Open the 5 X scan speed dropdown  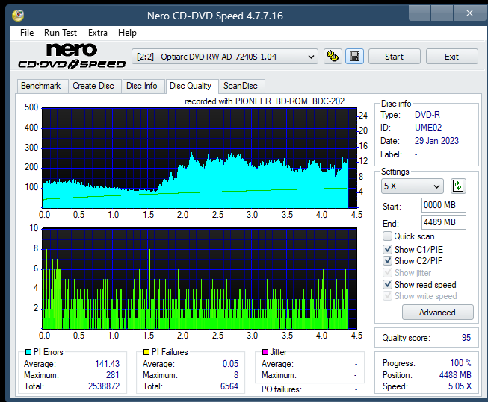coord(412,186)
